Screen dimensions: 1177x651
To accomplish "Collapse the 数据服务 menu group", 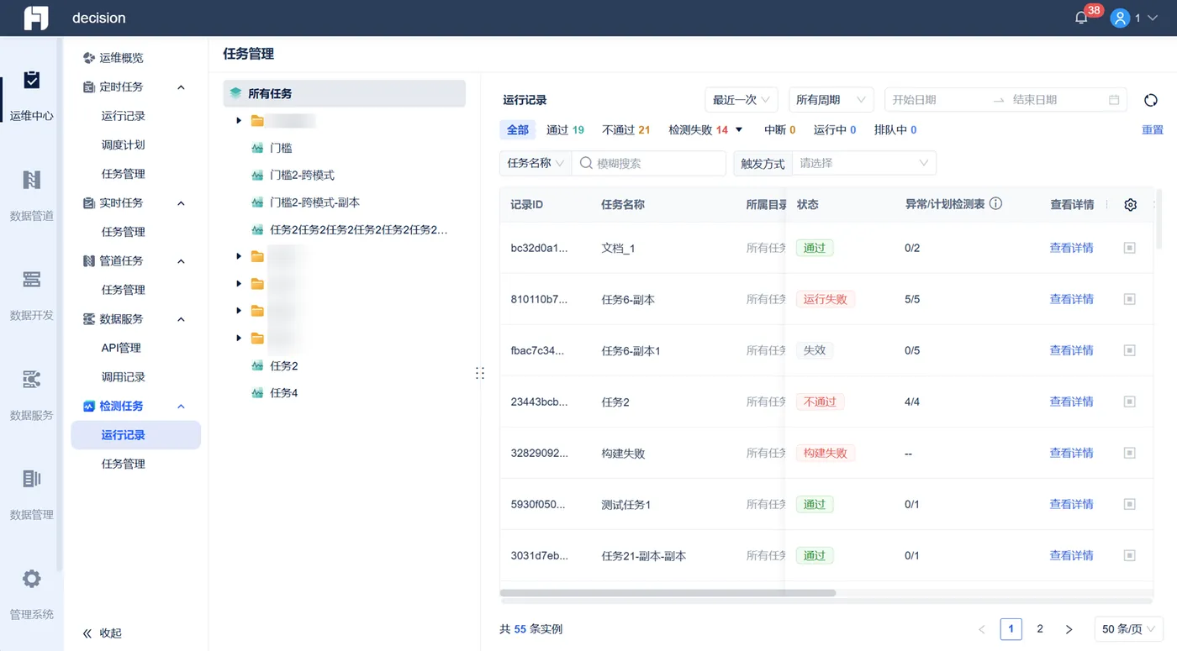I will point(181,319).
